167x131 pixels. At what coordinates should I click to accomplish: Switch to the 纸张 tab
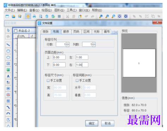(x=46, y=32)
